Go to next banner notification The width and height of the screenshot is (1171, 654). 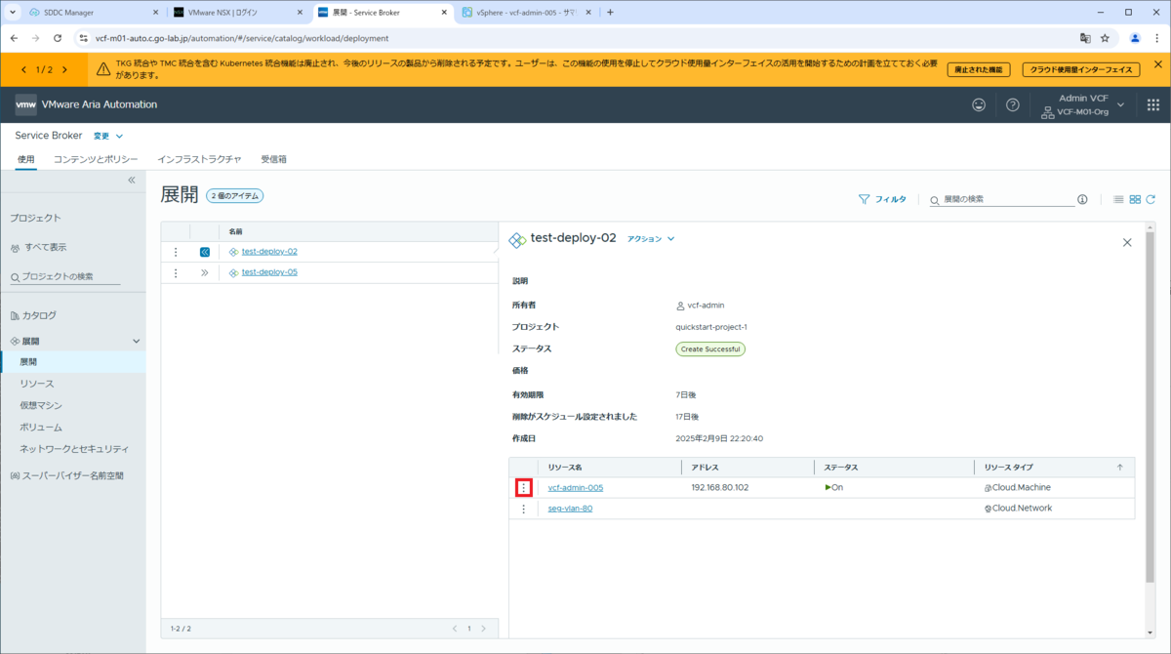[64, 69]
